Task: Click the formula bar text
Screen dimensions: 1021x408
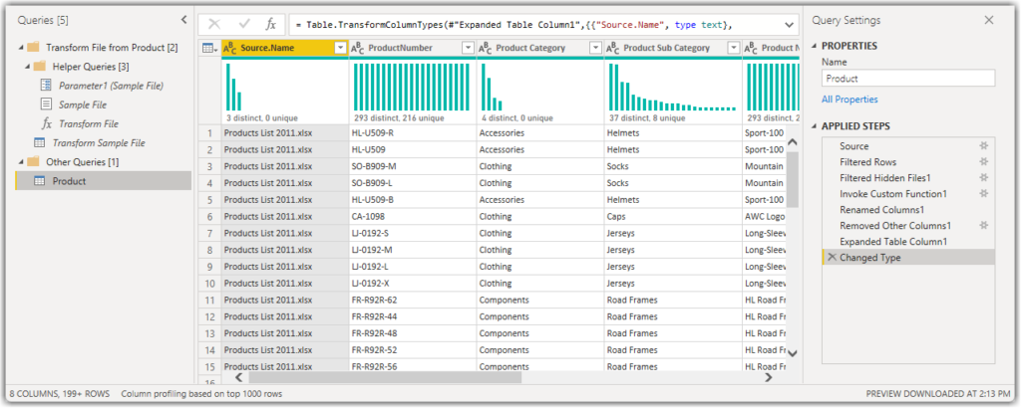Action: pyautogui.click(x=513, y=25)
